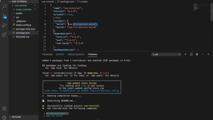The image size is (213, 120).
Task: Click the editor vertical scrollbar
Action: tap(212, 12)
